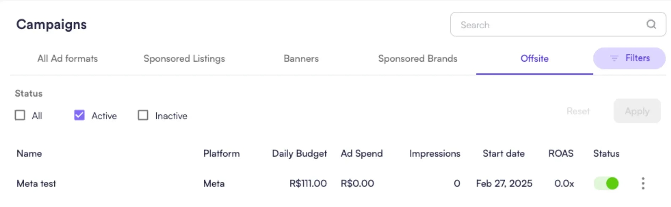Click the Start date column header
The height and width of the screenshot is (207, 671).
pos(503,153)
